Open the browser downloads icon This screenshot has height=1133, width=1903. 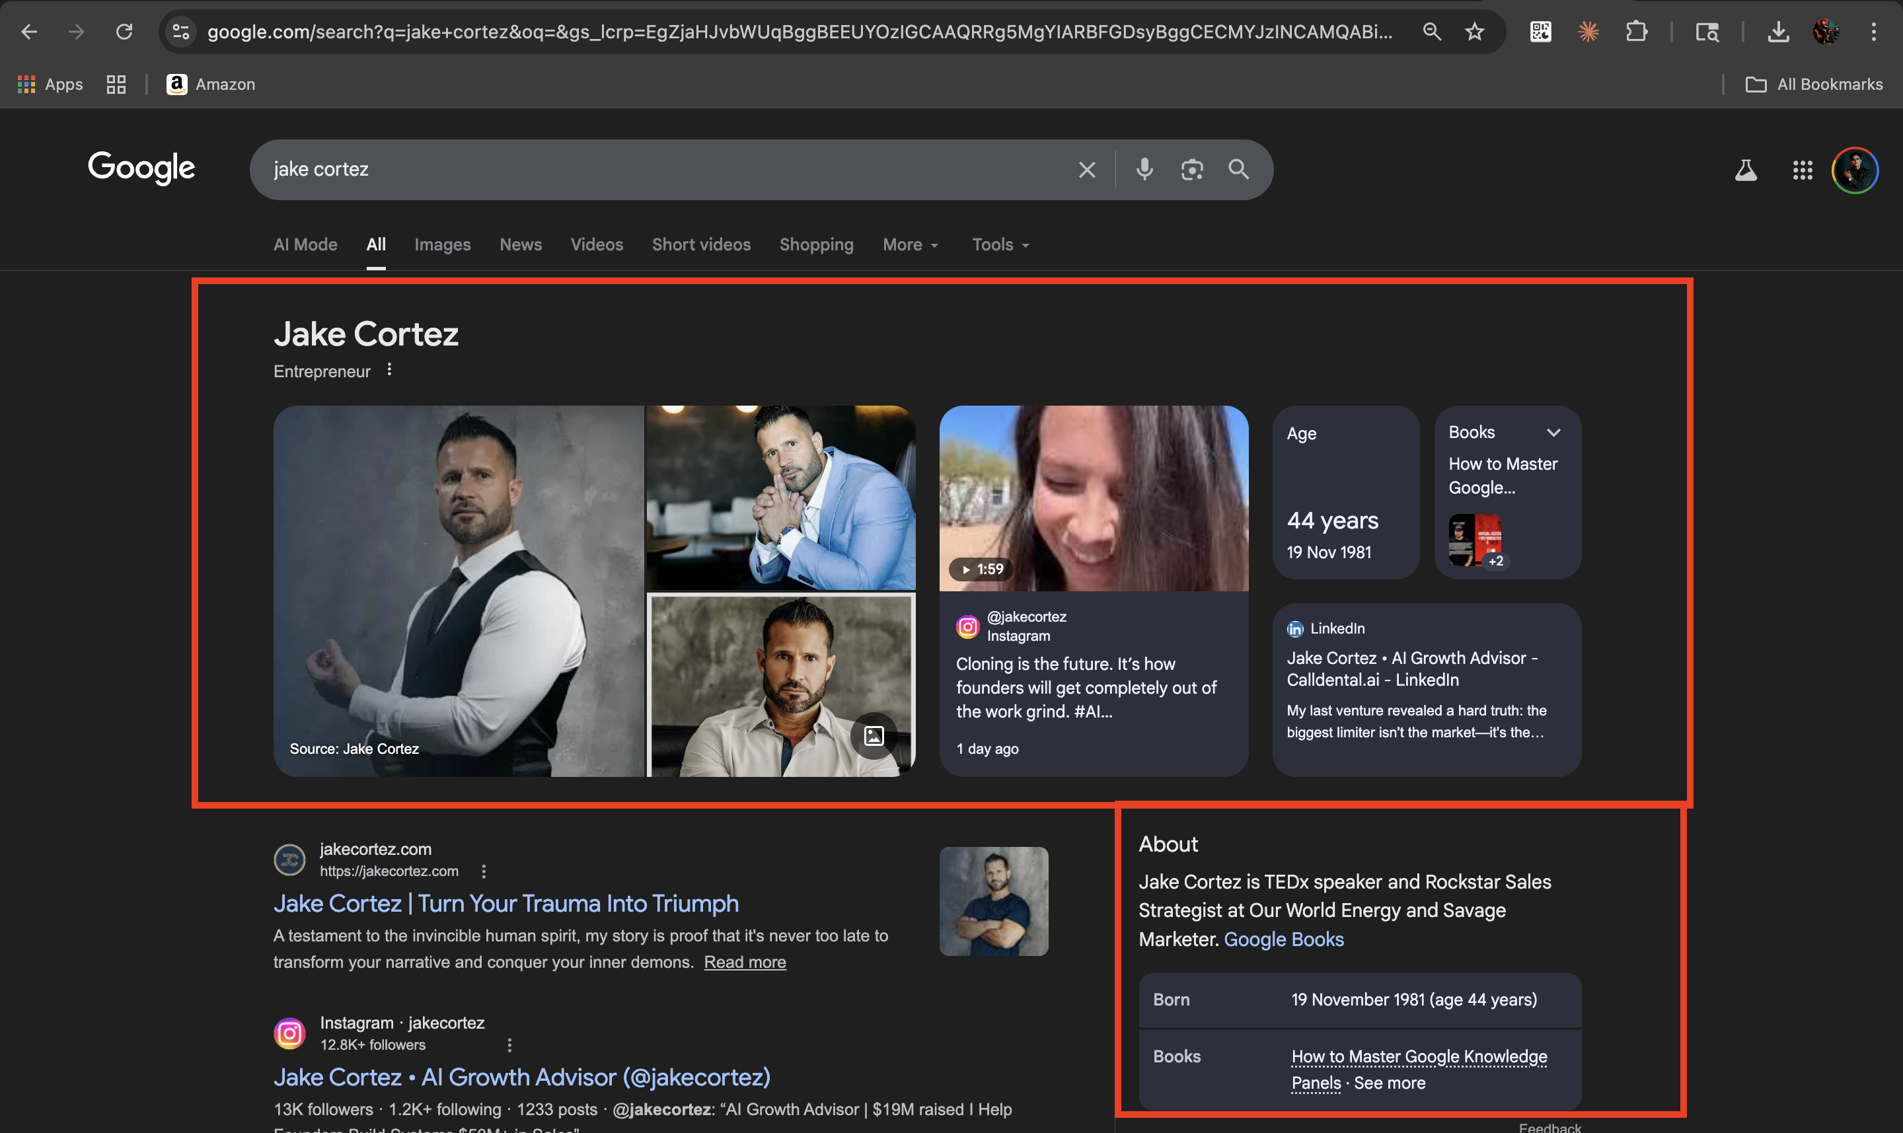1779,31
